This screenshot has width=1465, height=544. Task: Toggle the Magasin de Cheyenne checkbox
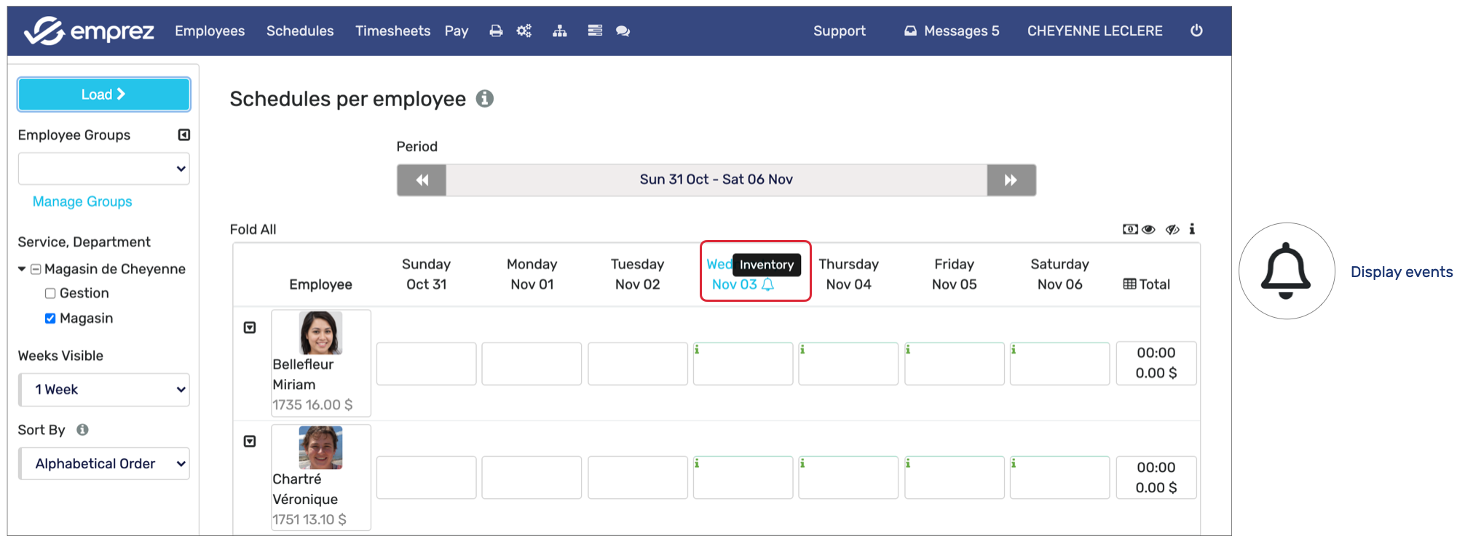(36, 269)
